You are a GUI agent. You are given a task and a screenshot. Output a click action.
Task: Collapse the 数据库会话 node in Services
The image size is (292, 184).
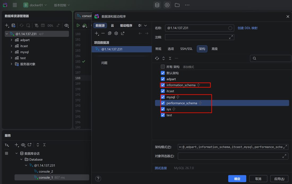pos(16,153)
